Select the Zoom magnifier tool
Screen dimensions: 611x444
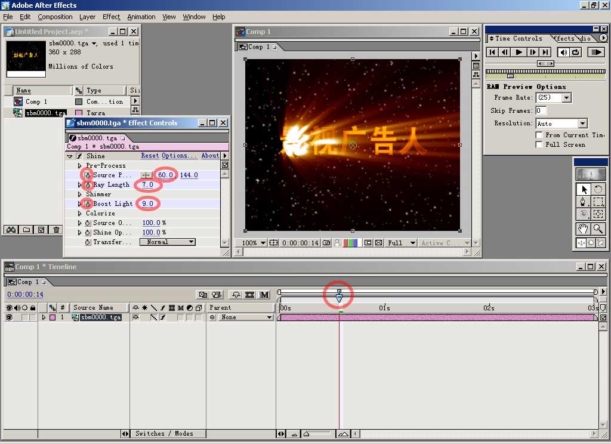[x=598, y=229]
